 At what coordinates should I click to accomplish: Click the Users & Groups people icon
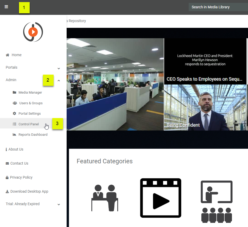pyautogui.click(x=15, y=103)
